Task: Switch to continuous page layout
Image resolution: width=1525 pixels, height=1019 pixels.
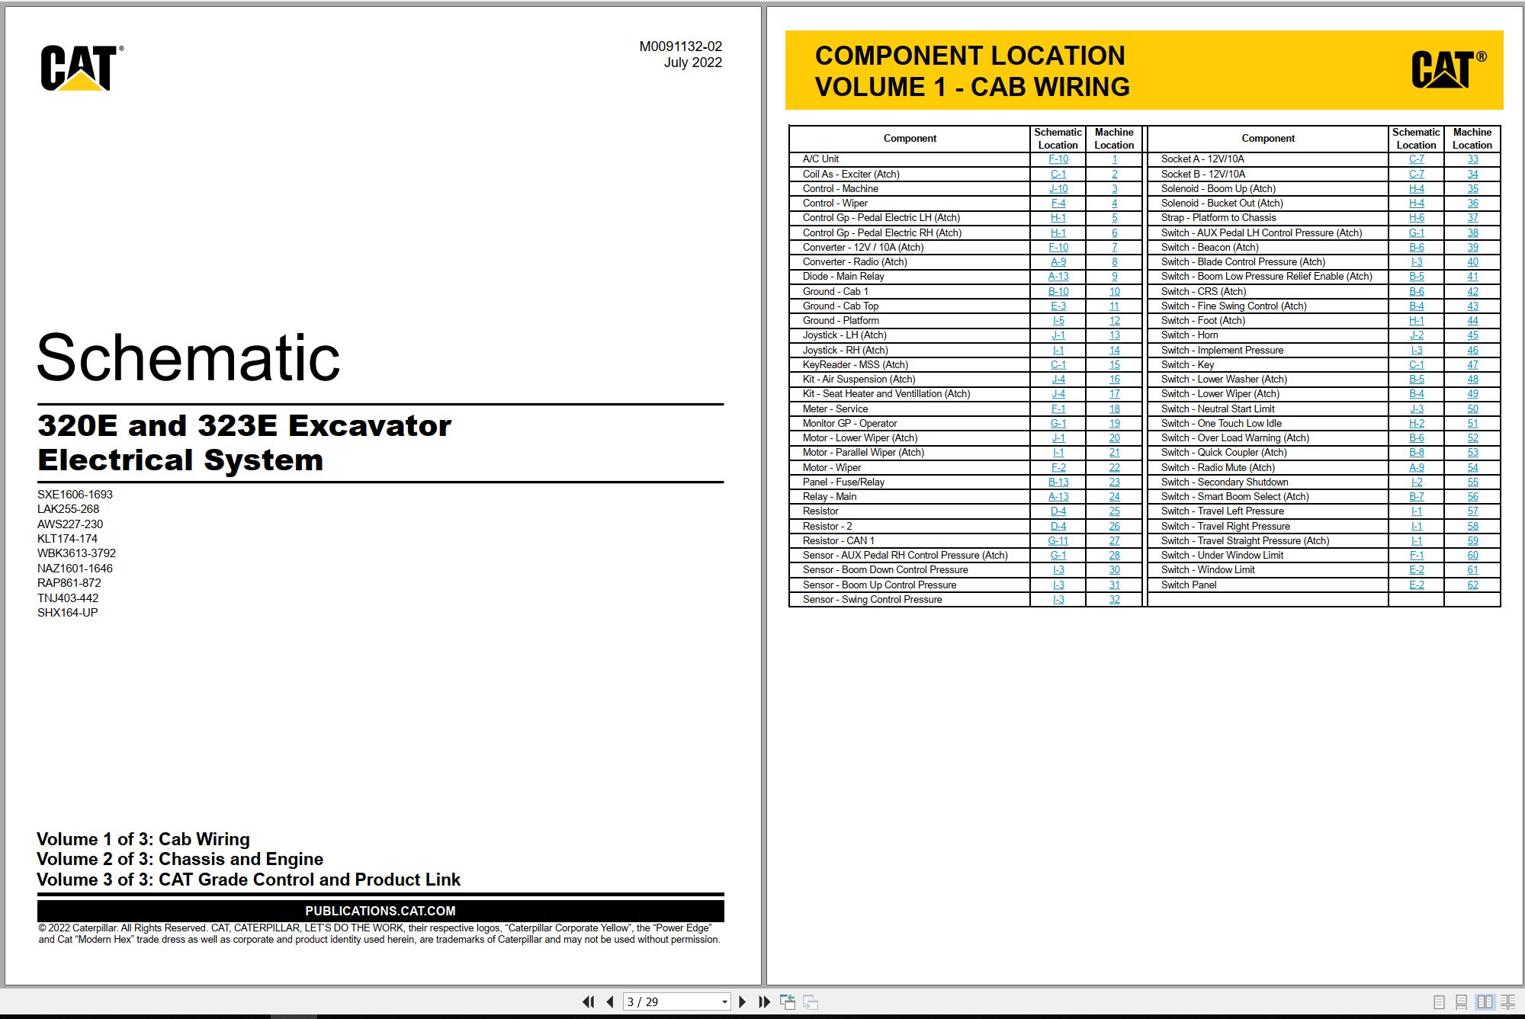Action: 1461,1002
